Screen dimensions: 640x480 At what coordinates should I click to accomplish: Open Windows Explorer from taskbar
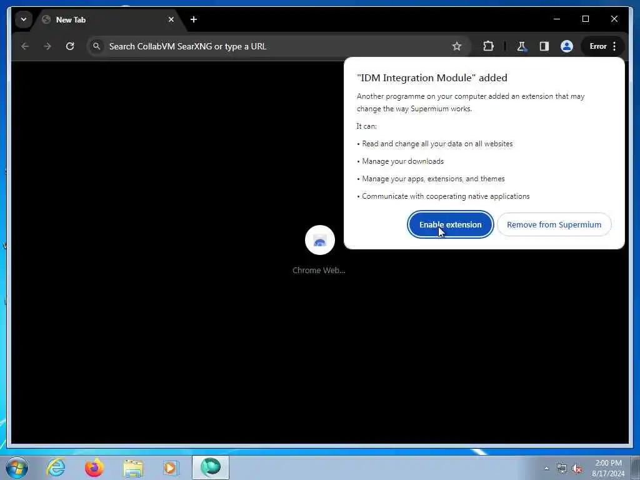click(133, 467)
